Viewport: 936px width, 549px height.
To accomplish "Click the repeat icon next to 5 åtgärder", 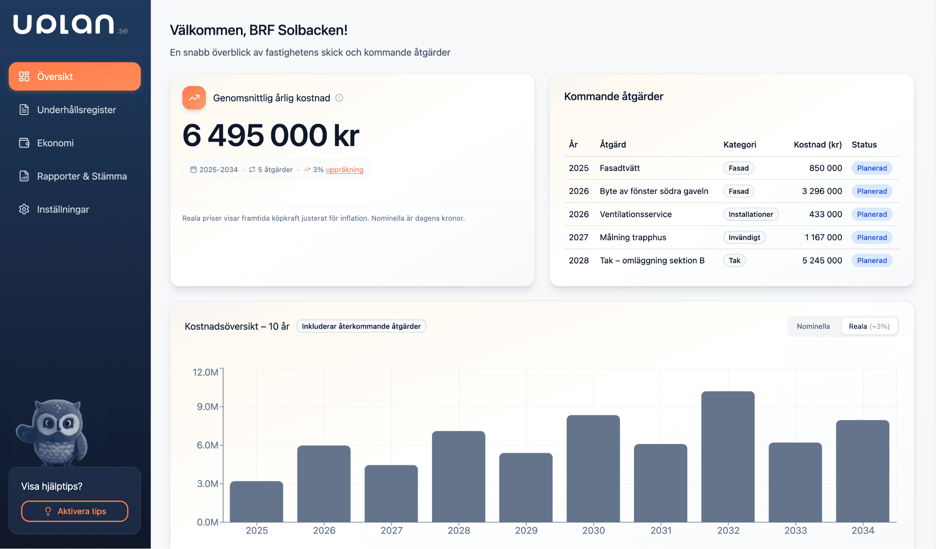I will click(x=252, y=169).
